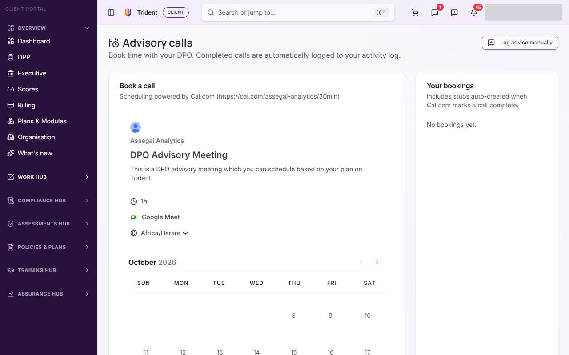Click the Trident logo

[x=128, y=12]
